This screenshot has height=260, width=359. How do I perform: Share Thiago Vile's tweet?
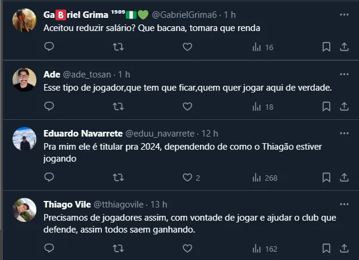pos(343,249)
